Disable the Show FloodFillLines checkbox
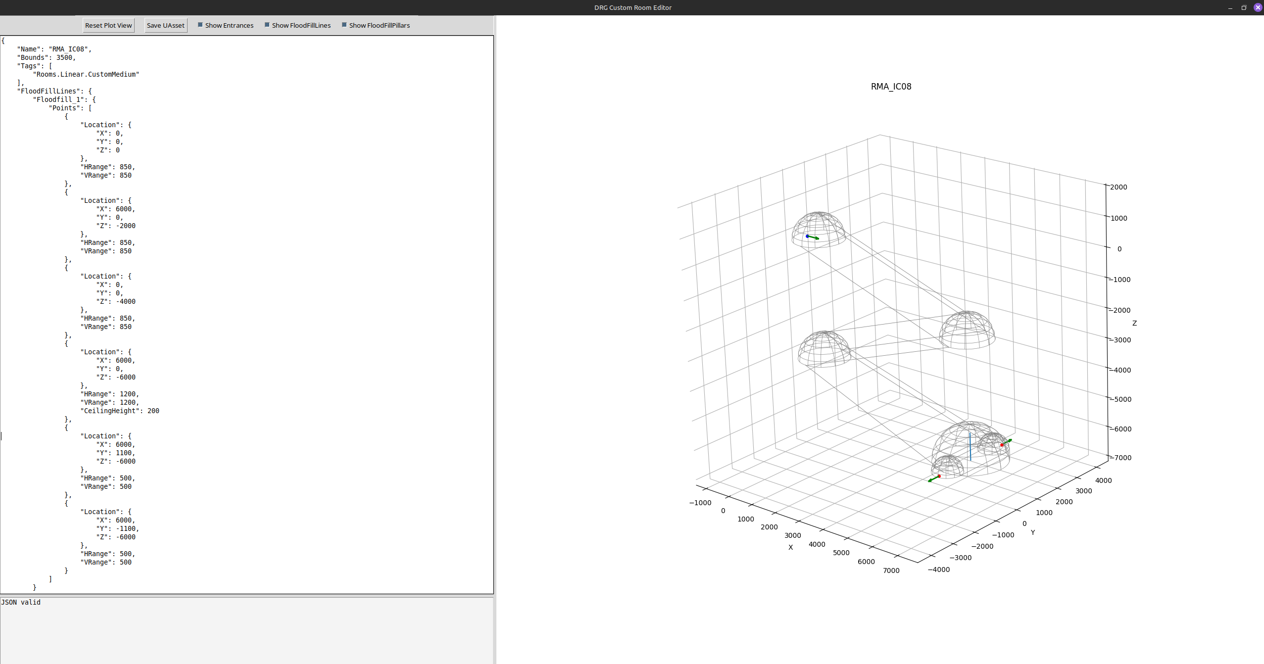This screenshot has width=1264, height=664. point(267,25)
